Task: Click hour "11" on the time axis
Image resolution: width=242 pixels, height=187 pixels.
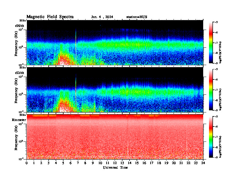Action: (108, 163)
